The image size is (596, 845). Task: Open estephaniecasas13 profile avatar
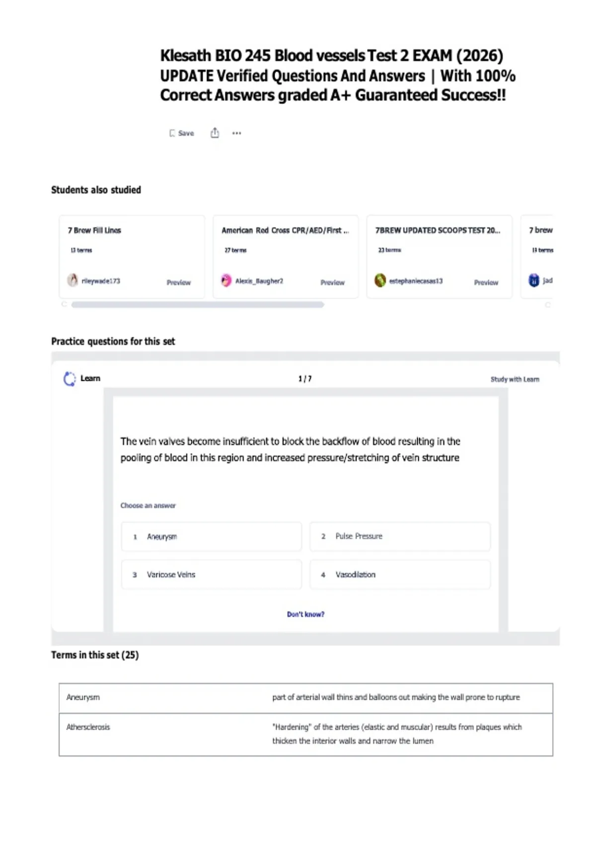[x=380, y=280]
